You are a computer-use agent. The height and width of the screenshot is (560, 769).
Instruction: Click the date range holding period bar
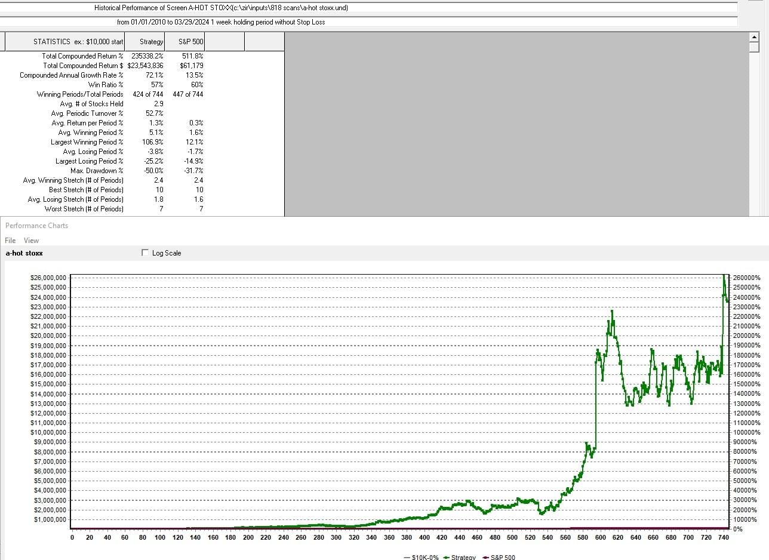[221, 22]
